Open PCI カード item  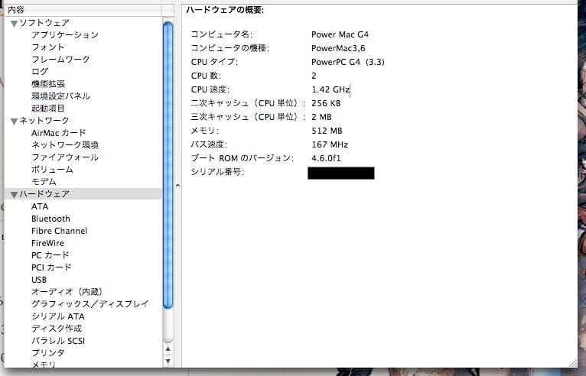pyautogui.click(x=51, y=267)
